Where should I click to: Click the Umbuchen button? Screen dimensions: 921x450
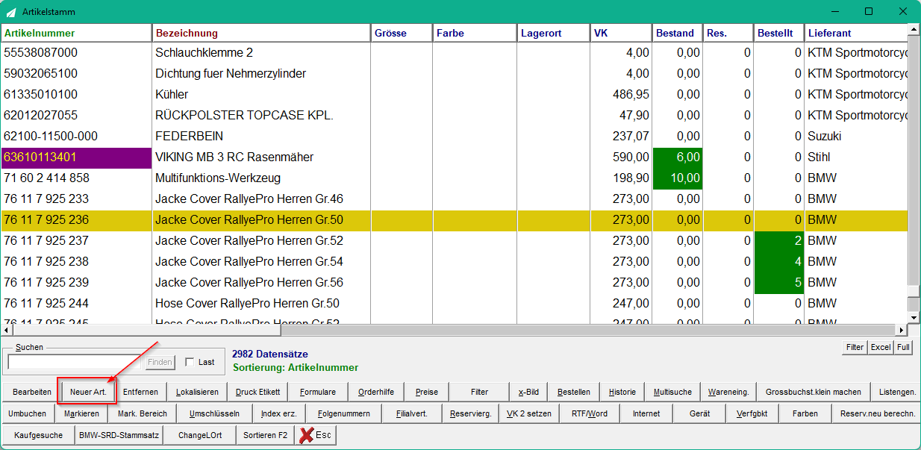27,413
